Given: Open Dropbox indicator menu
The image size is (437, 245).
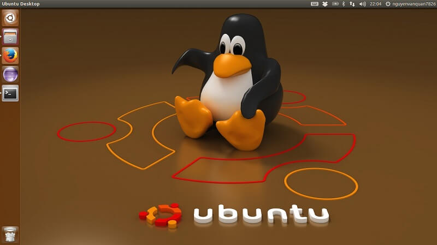Looking at the screenshot, I should point(325,4).
